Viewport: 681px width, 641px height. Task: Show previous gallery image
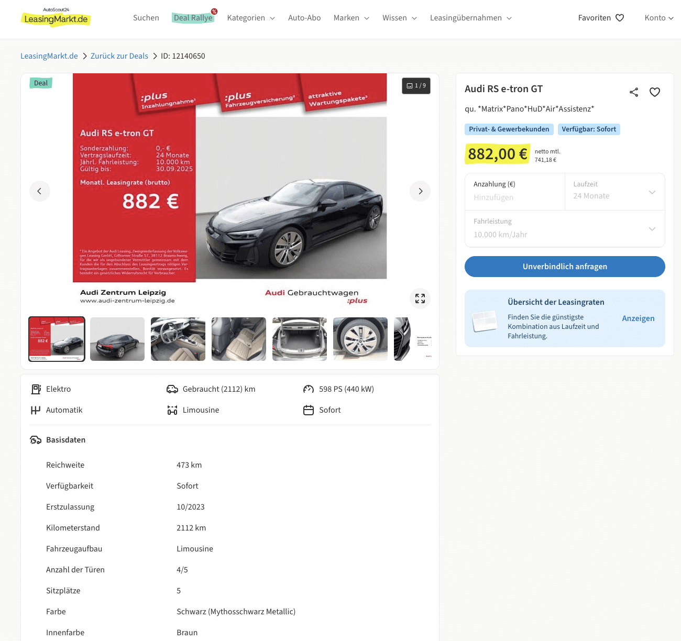pos(40,191)
